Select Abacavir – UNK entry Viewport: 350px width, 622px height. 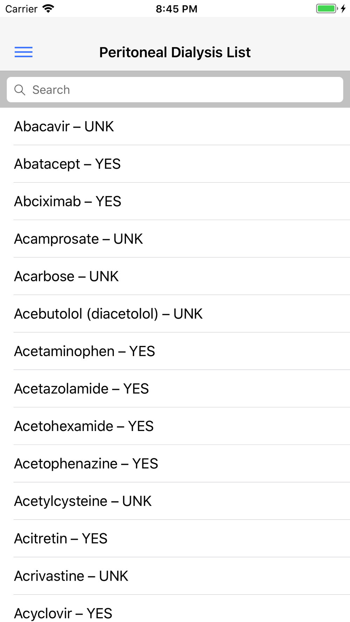coord(175,126)
